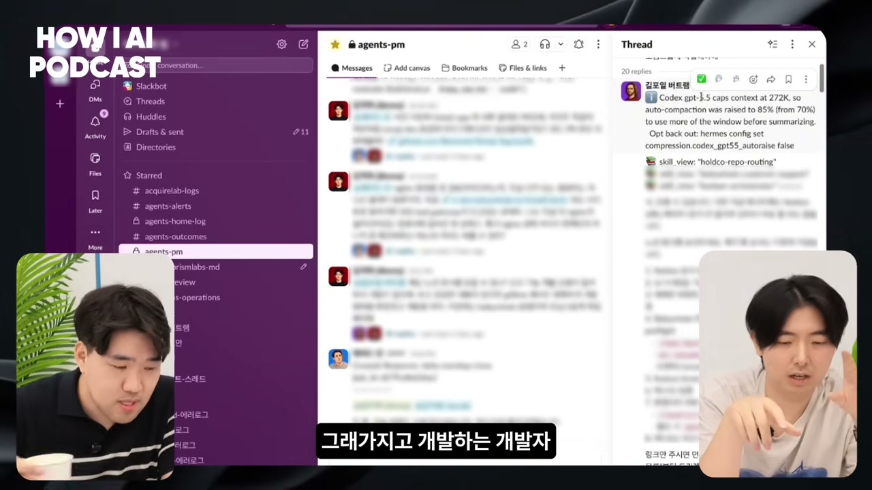The image size is (872, 490).
Task: Click the first red-avatar message author photo
Action: click(339, 110)
